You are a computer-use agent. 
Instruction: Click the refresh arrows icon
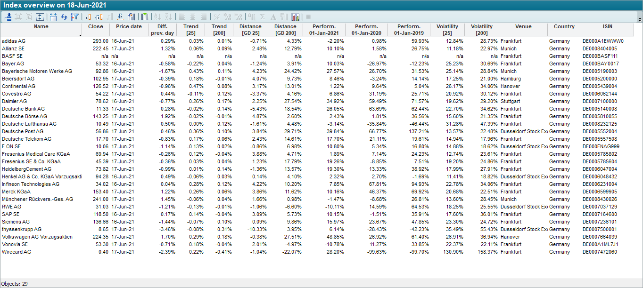click(x=64, y=17)
